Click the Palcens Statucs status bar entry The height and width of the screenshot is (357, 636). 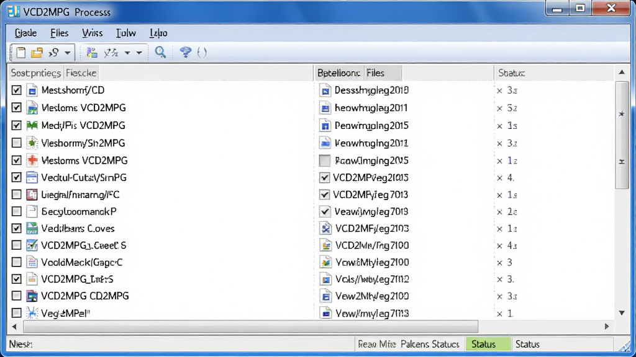430,344
